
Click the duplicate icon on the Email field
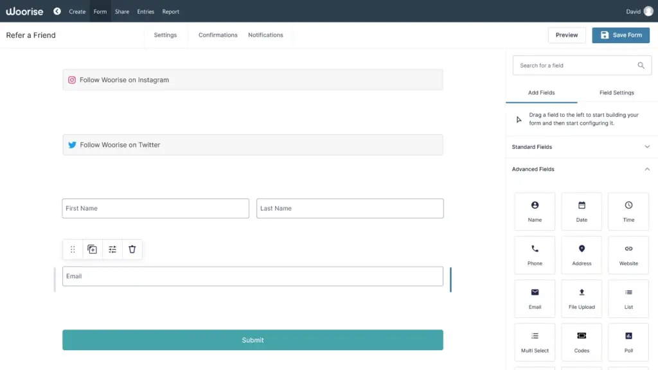point(92,249)
